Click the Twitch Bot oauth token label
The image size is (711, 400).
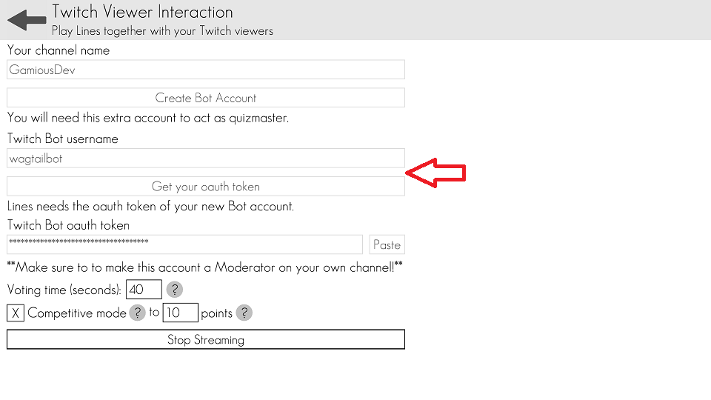[x=68, y=225]
